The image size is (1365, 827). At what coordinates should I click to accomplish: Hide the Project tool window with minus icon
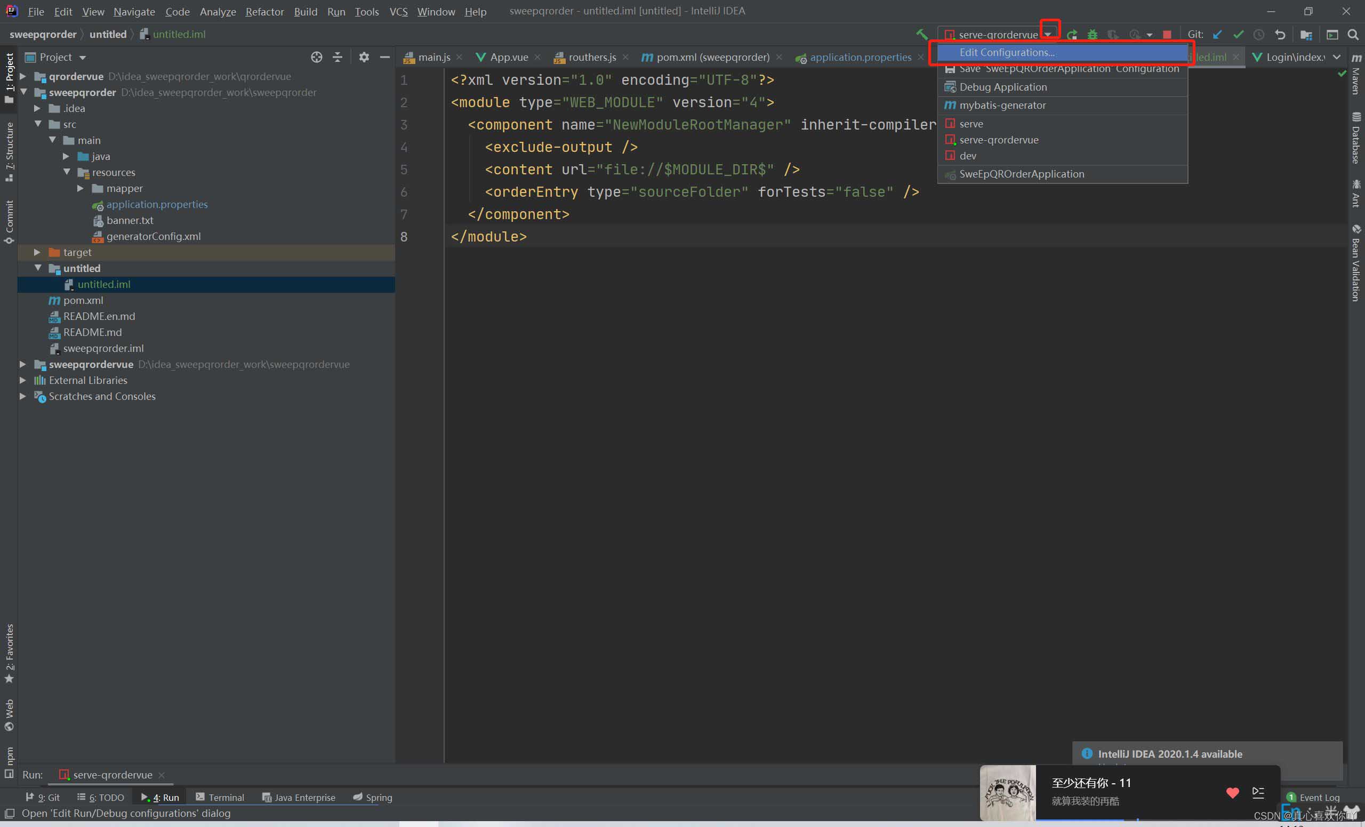(384, 57)
